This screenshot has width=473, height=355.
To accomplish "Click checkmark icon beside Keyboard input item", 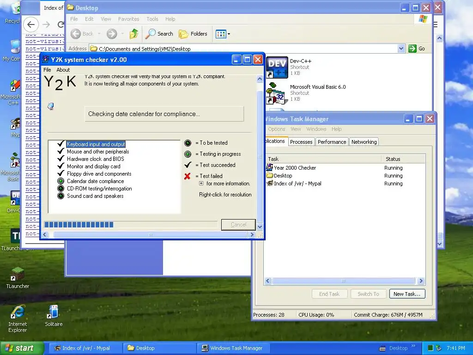I will pyautogui.click(x=61, y=144).
